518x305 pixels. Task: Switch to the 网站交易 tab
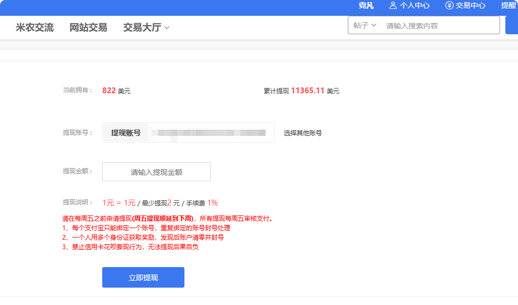(x=88, y=28)
